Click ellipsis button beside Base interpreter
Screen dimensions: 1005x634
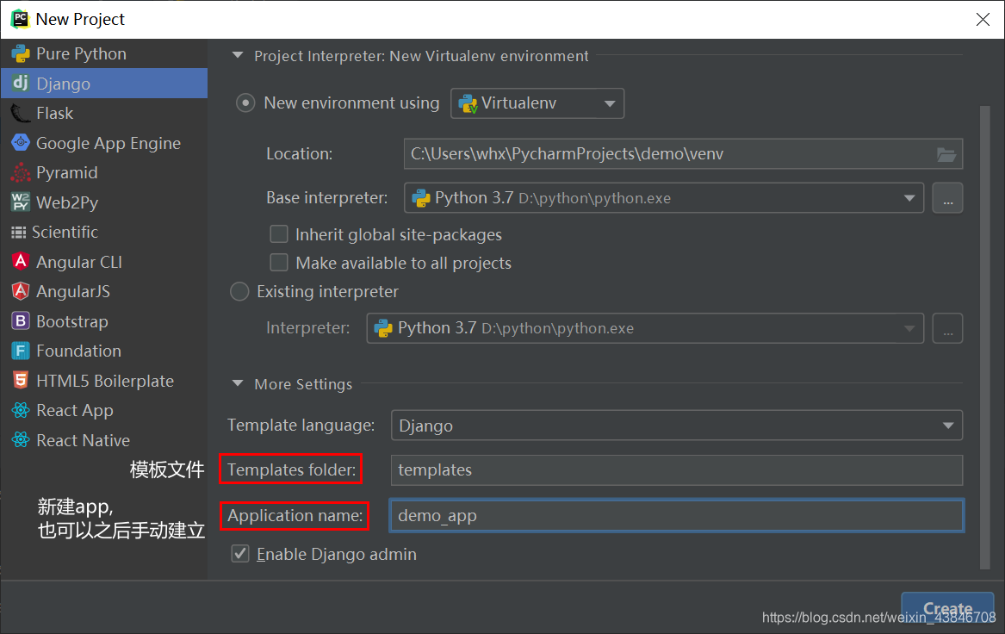click(948, 198)
